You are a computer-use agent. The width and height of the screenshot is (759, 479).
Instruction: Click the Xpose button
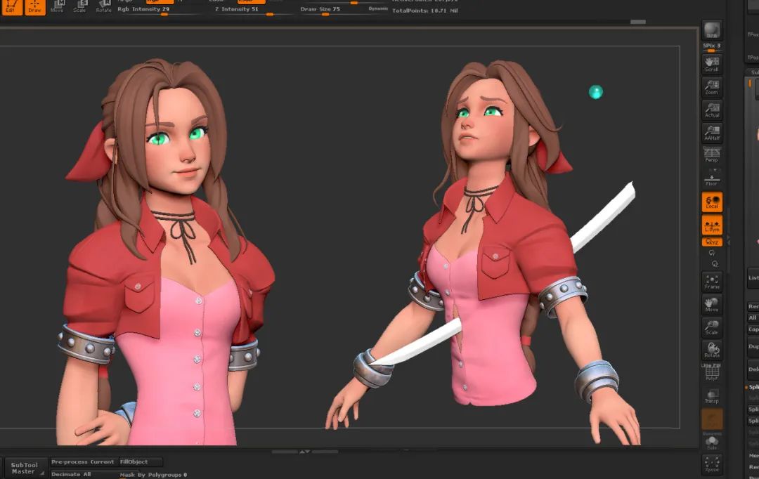(711, 464)
